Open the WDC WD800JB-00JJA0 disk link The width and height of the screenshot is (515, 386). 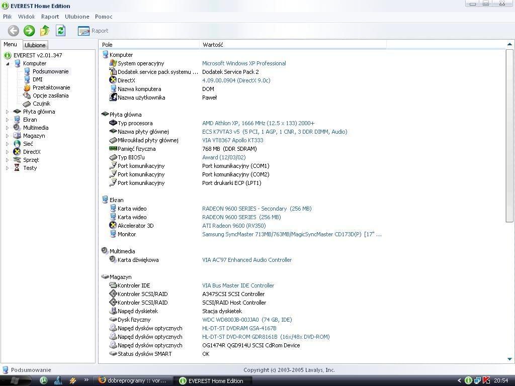click(x=247, y=319)
